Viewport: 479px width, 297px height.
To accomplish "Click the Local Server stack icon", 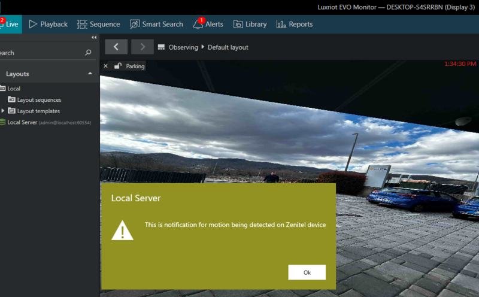I will (x=2, y=122).
